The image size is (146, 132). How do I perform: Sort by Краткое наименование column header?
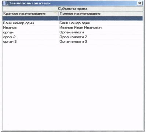(x=30, y=14)
